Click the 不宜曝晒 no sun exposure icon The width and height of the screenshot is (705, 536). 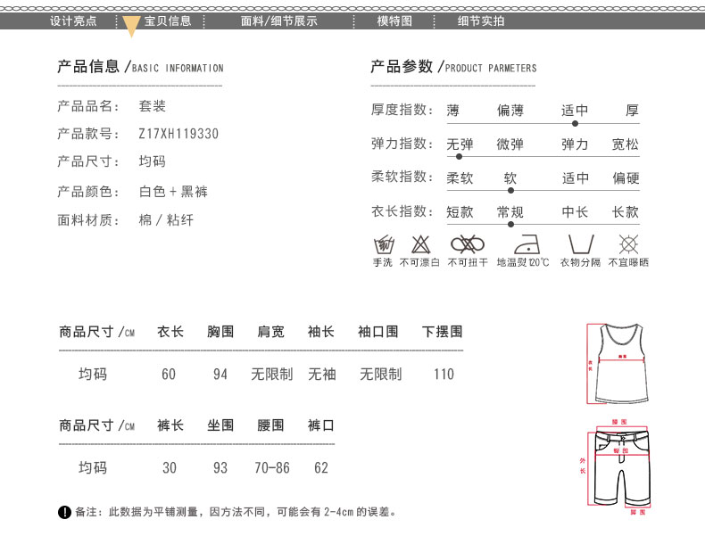click(x=628, y=244)
